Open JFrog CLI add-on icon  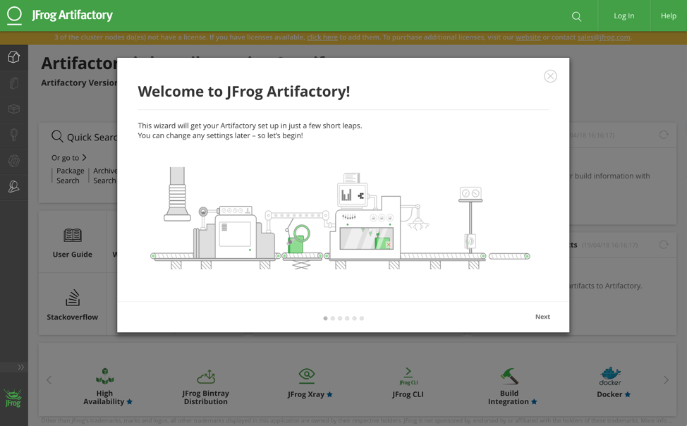[x=408, y=376]
